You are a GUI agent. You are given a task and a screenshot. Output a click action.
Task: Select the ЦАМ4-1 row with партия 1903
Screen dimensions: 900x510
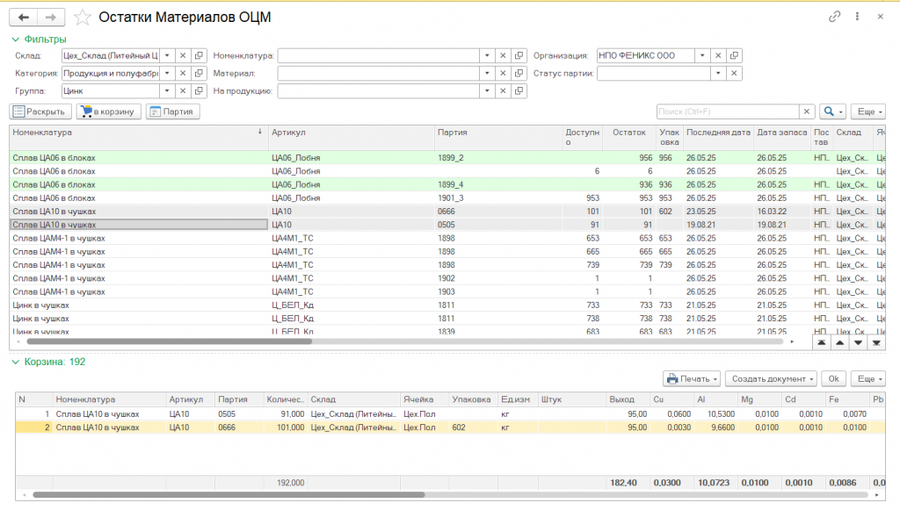(x=447, y=291)
